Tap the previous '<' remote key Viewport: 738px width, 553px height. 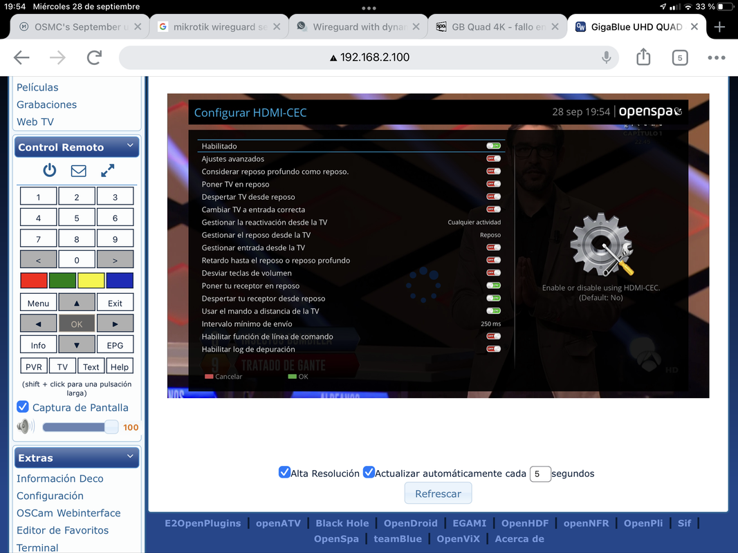[x=38, y=260]
